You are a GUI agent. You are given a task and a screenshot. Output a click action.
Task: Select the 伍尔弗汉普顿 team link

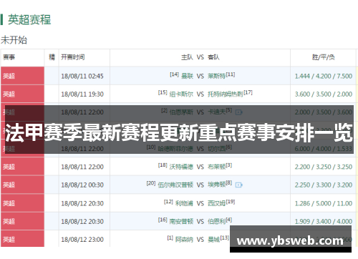point(175,185)
